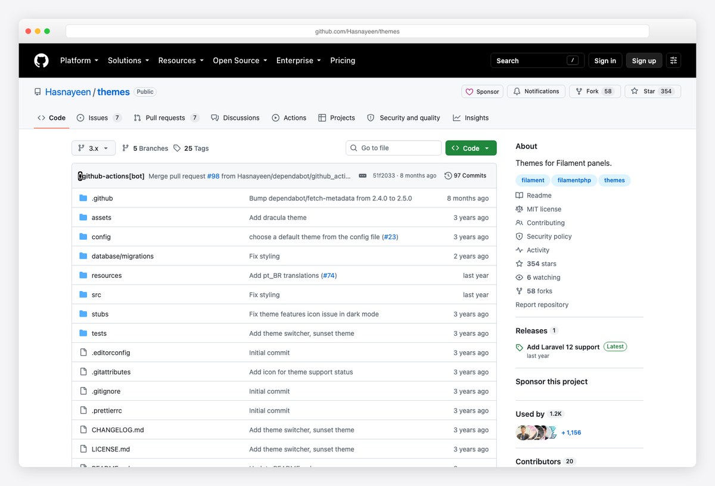View 354 stars in About
The image size is (715, 486).
[536, 264]
